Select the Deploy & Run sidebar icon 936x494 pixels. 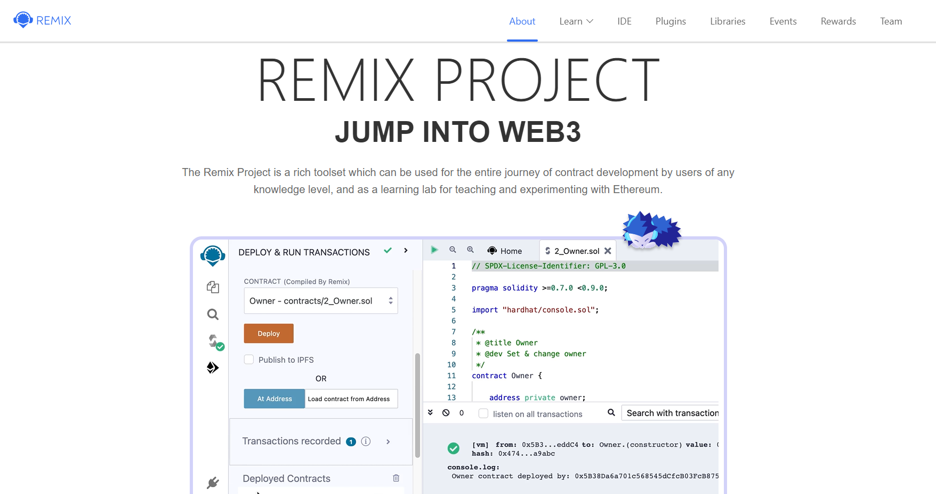coord(213,368)
